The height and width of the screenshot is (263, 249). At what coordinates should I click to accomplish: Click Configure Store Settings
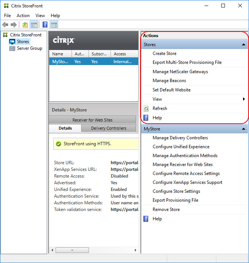[x=176, y=191]
